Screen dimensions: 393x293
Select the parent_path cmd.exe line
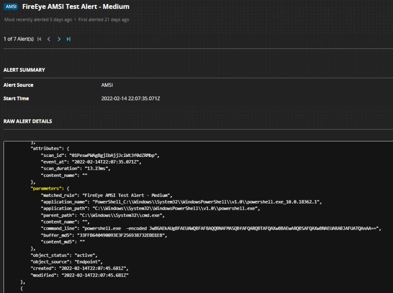click(x=103, y=215)
